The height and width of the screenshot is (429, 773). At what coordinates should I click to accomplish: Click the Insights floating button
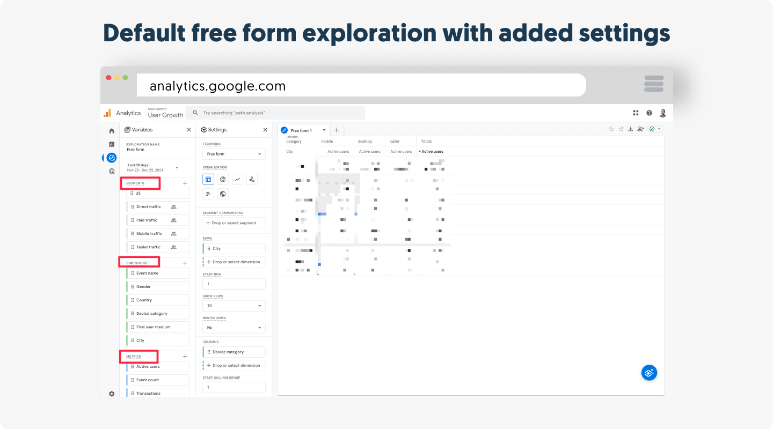(x=649, y=373)
